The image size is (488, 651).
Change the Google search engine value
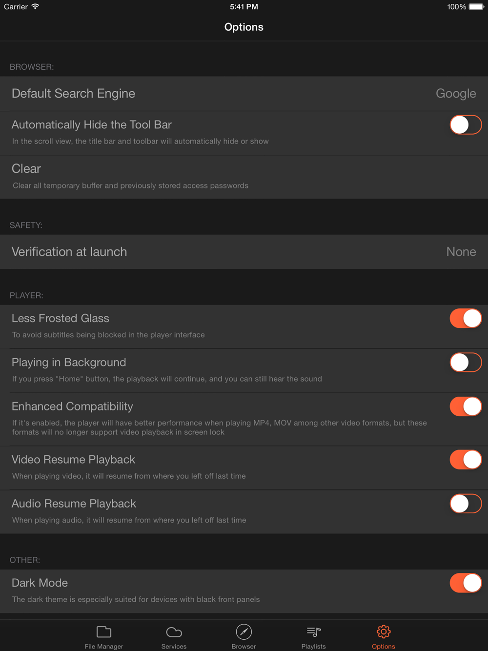click(456, 93)
